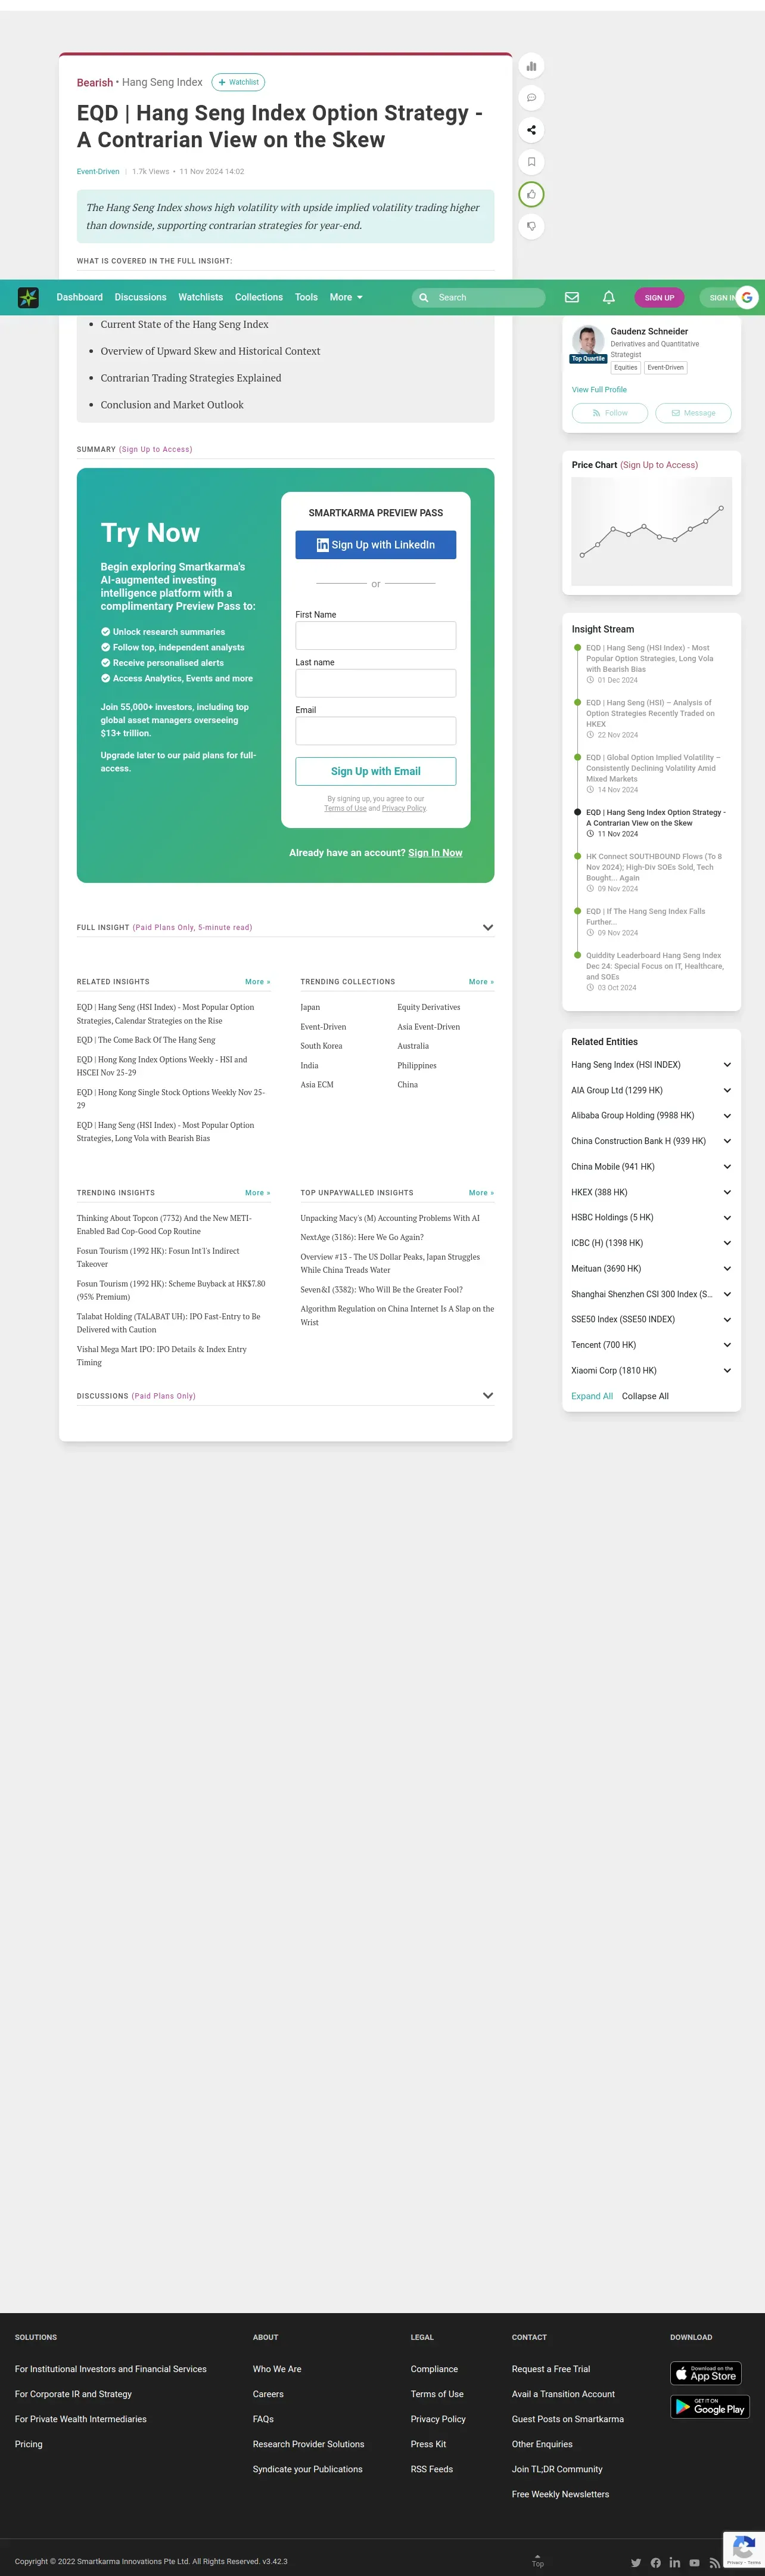Open Request a Free Trial footer link

(551, 2369)
